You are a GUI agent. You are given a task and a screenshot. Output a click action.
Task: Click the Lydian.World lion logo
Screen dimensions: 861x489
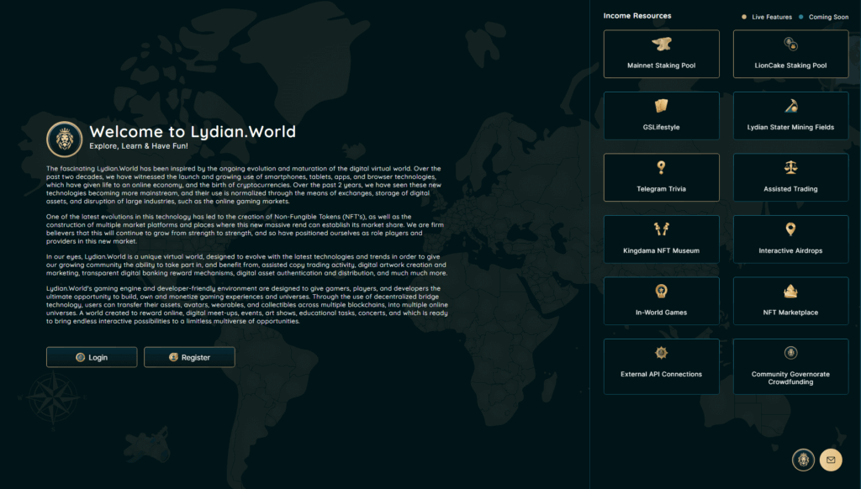pos(64,139)
